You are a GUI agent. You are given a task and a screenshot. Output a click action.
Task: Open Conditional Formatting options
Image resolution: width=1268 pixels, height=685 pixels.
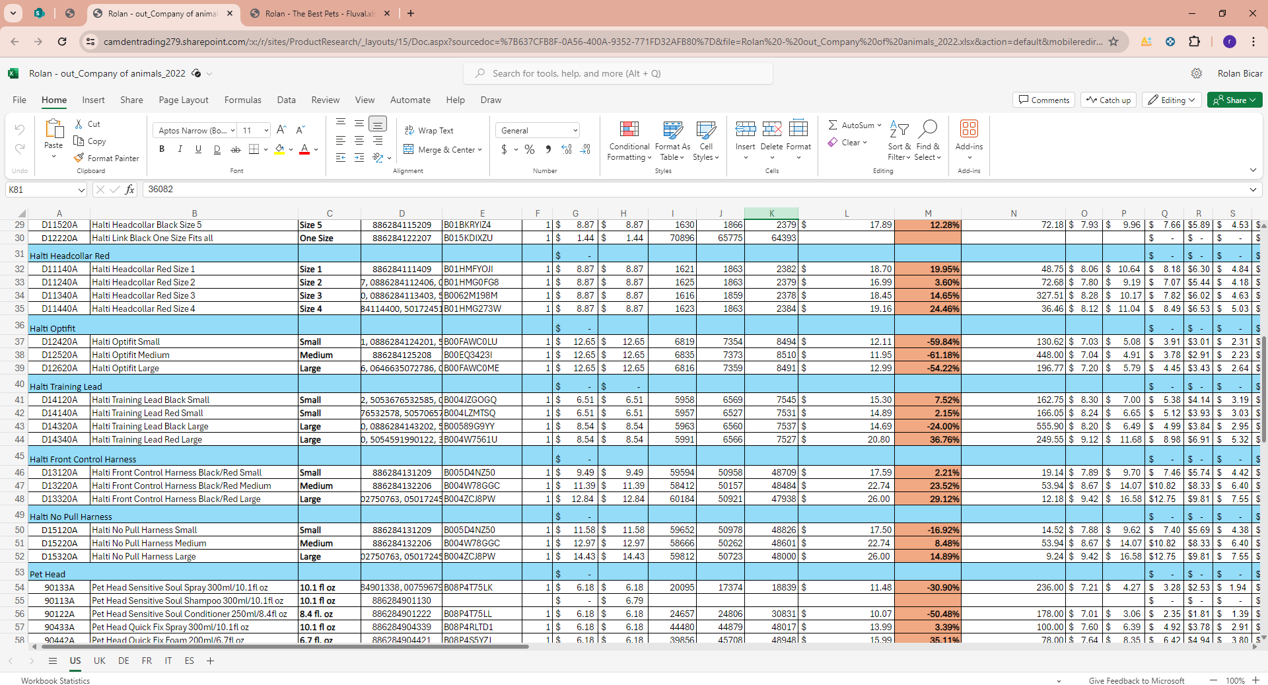coord(629,141)
